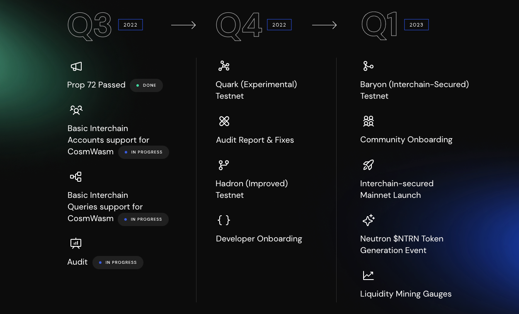The width and height of the screenshot is (519, 314).
Task: Click the IN PROGRESS badge beside Audit
Action: click(118, 263)
